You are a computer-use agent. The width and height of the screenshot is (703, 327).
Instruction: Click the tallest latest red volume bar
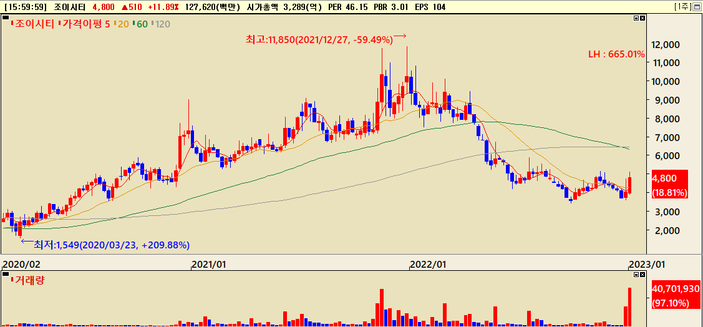629,307
